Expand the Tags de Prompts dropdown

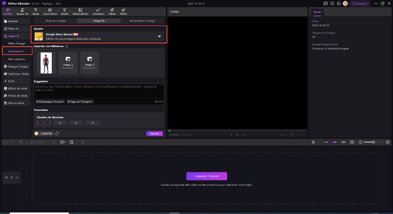[x=80, y=101]
